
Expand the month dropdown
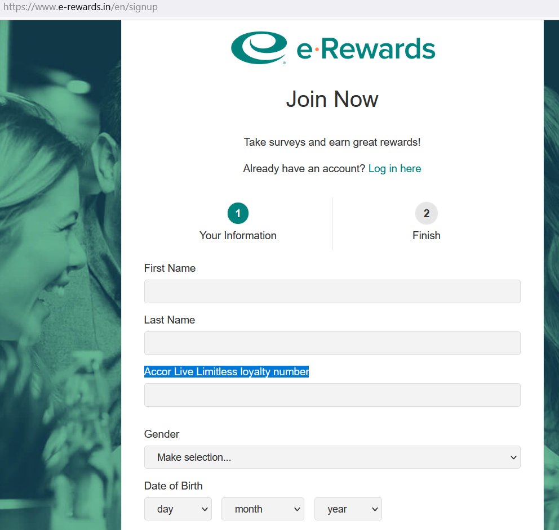[263, 509]
